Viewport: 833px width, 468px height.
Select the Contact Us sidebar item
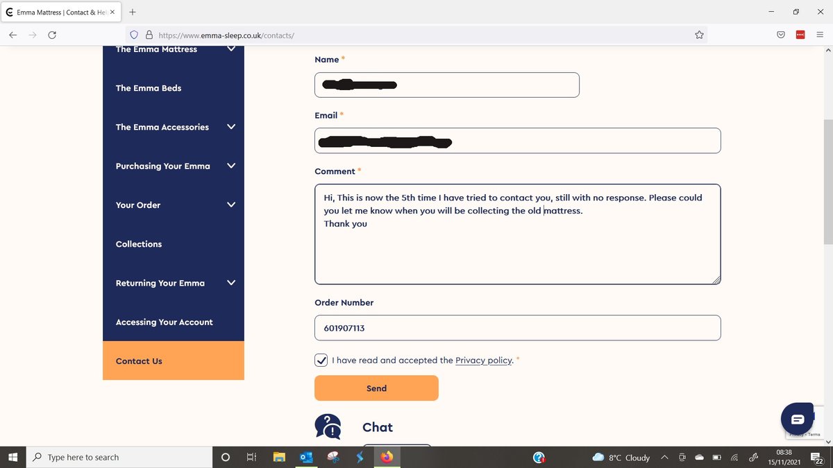tap(174, 361)
